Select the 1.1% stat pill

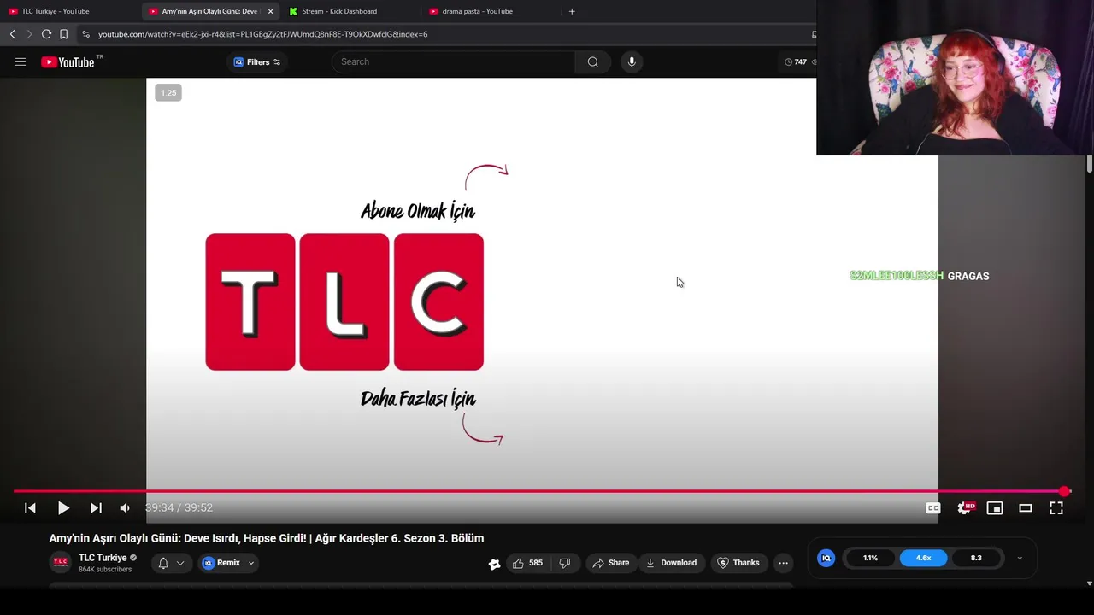click(870, 558)
